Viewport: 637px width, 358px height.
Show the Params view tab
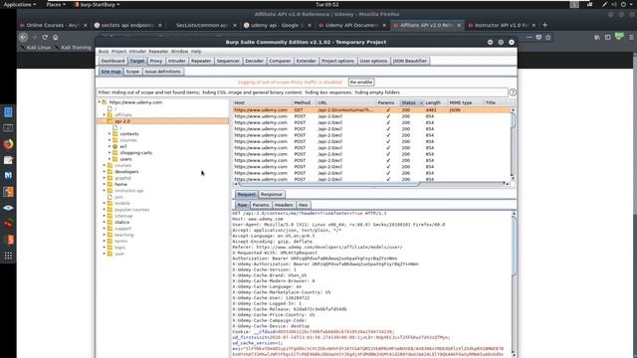(261, 205)
